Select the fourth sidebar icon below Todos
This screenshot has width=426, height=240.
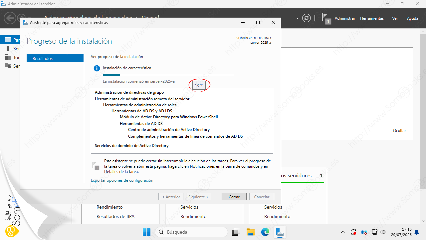pos(8,66)
